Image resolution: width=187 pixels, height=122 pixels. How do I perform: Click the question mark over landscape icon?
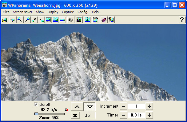point(111,20)
